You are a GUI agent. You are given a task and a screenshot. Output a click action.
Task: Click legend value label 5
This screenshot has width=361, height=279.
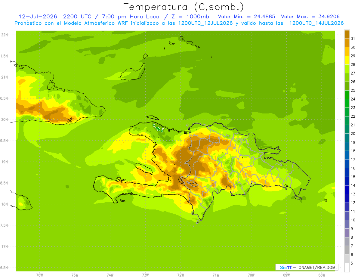click(x=352, y=263)
